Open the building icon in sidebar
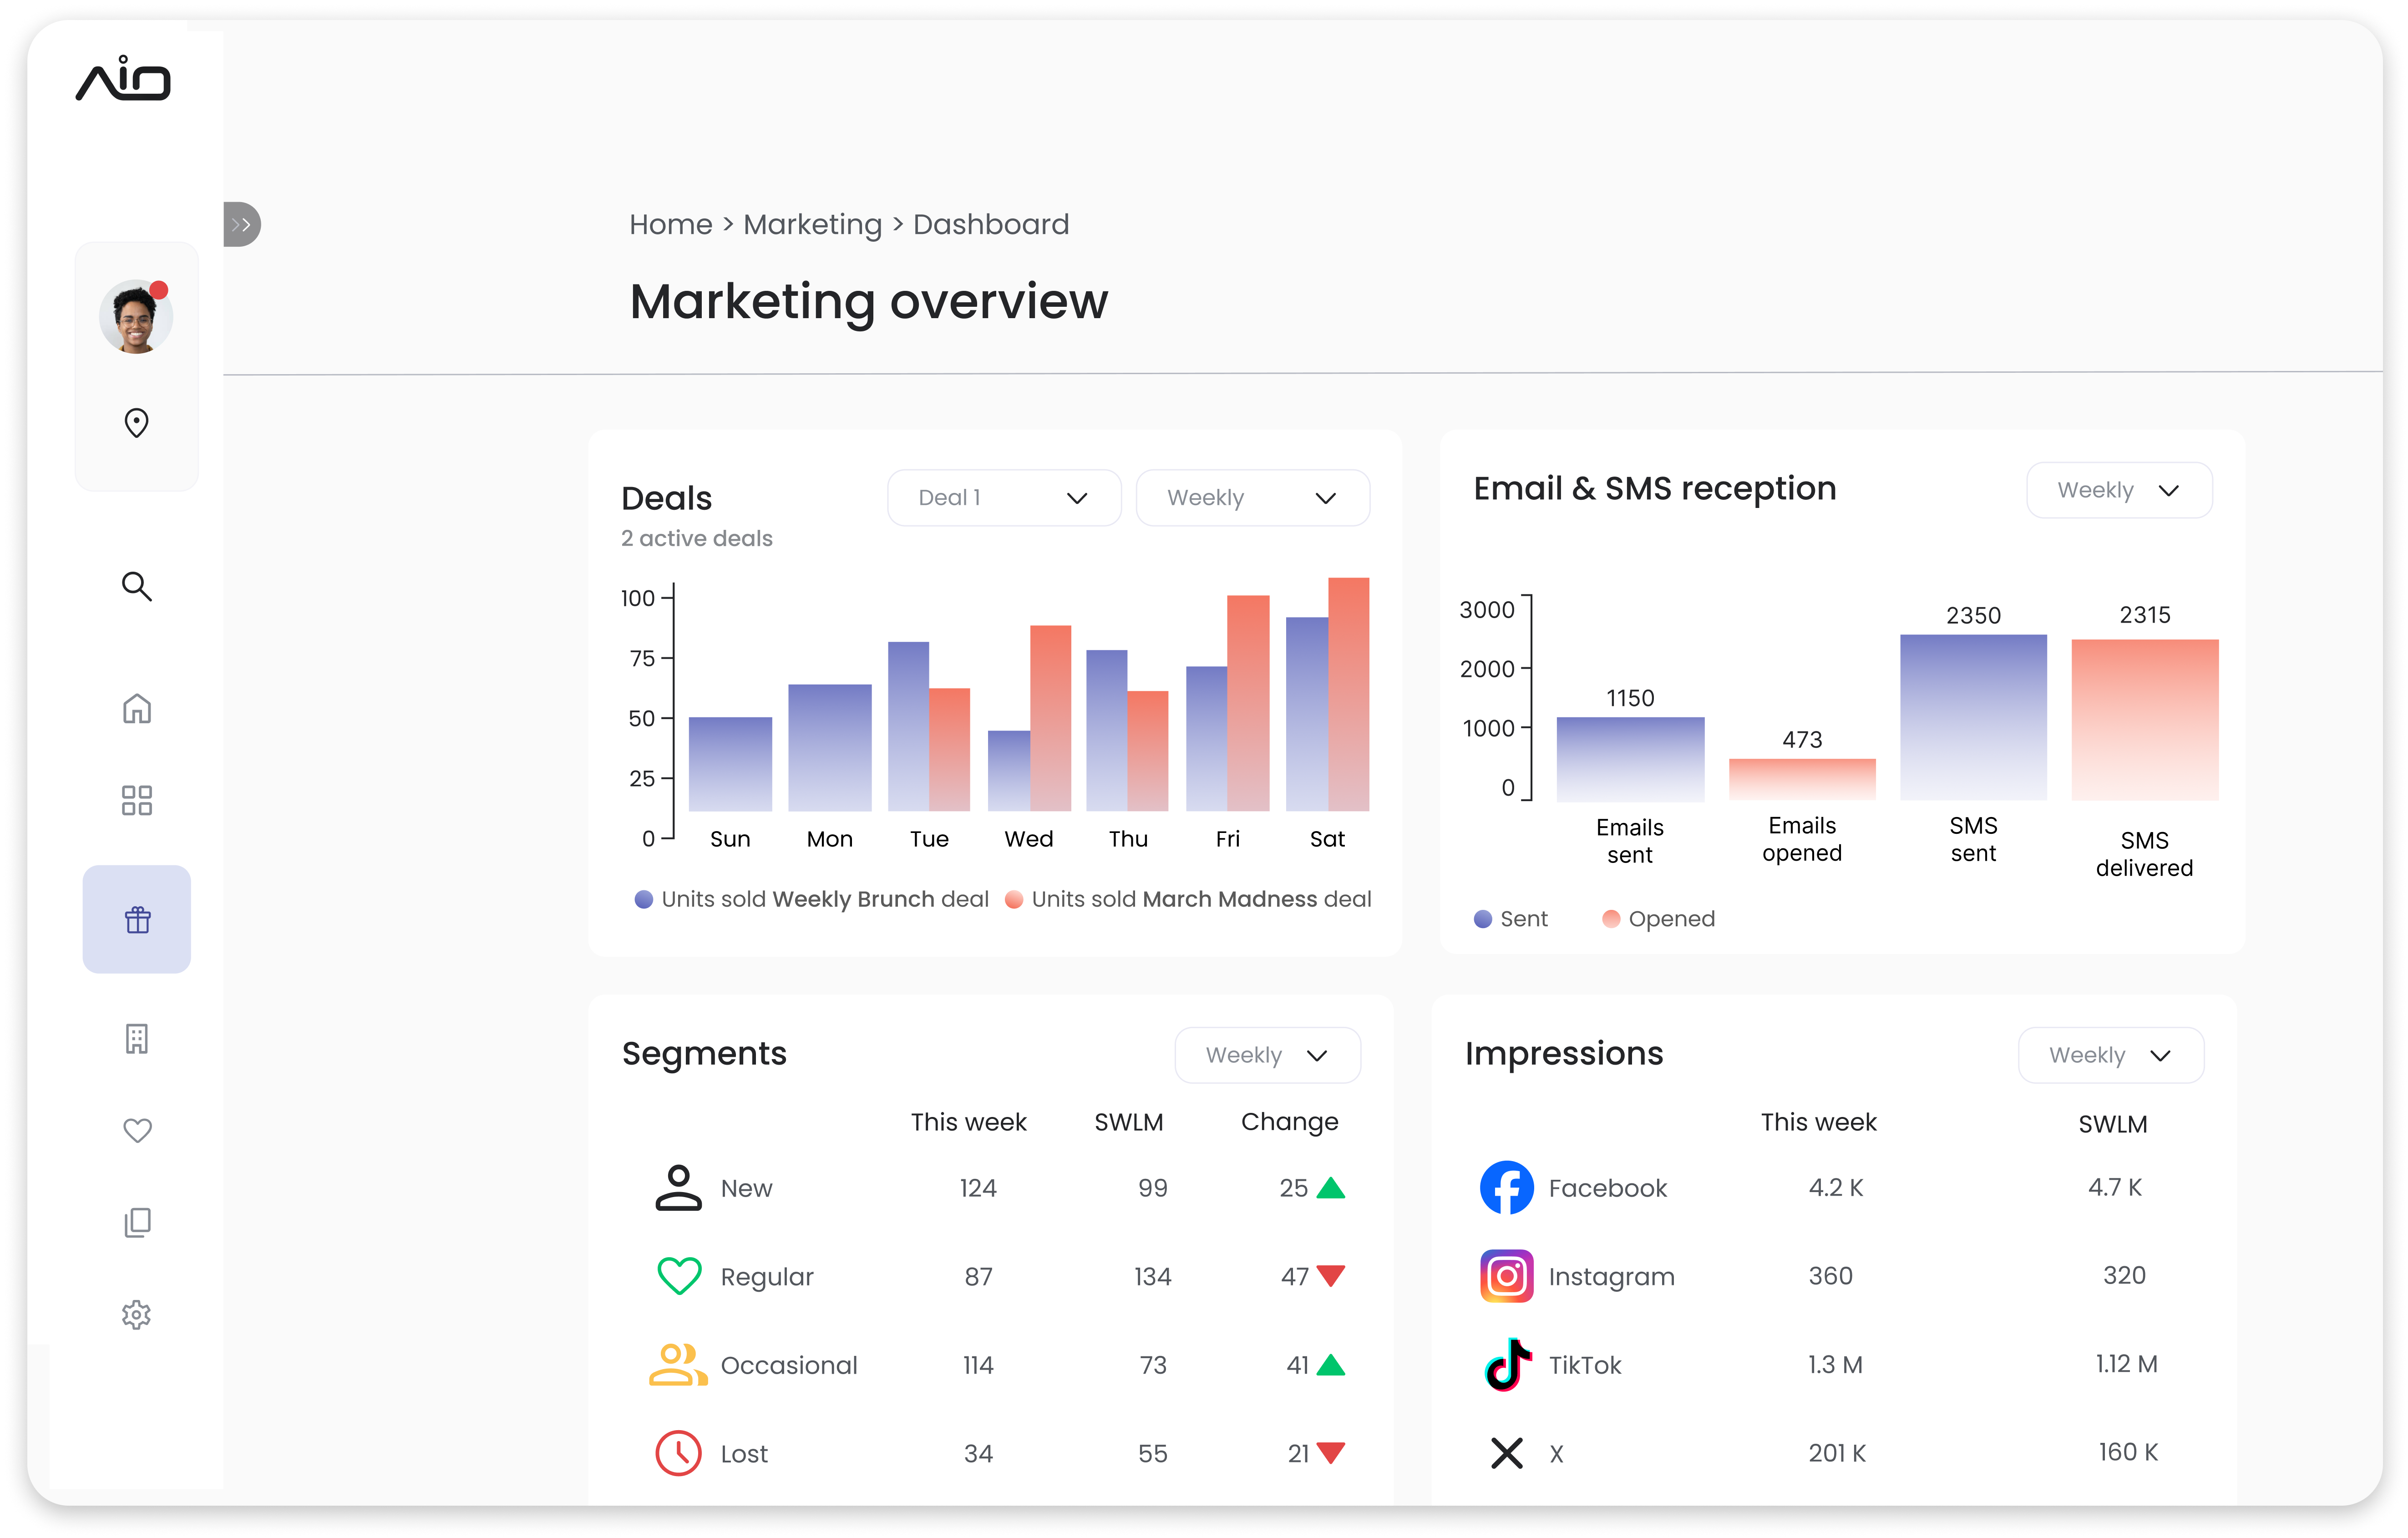2408x1538 pixels. [x=137, y=1039]
